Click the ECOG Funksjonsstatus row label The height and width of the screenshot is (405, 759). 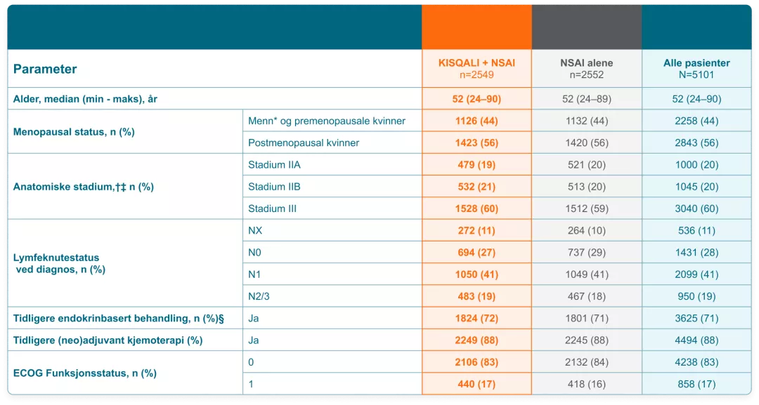coord(84,373)
